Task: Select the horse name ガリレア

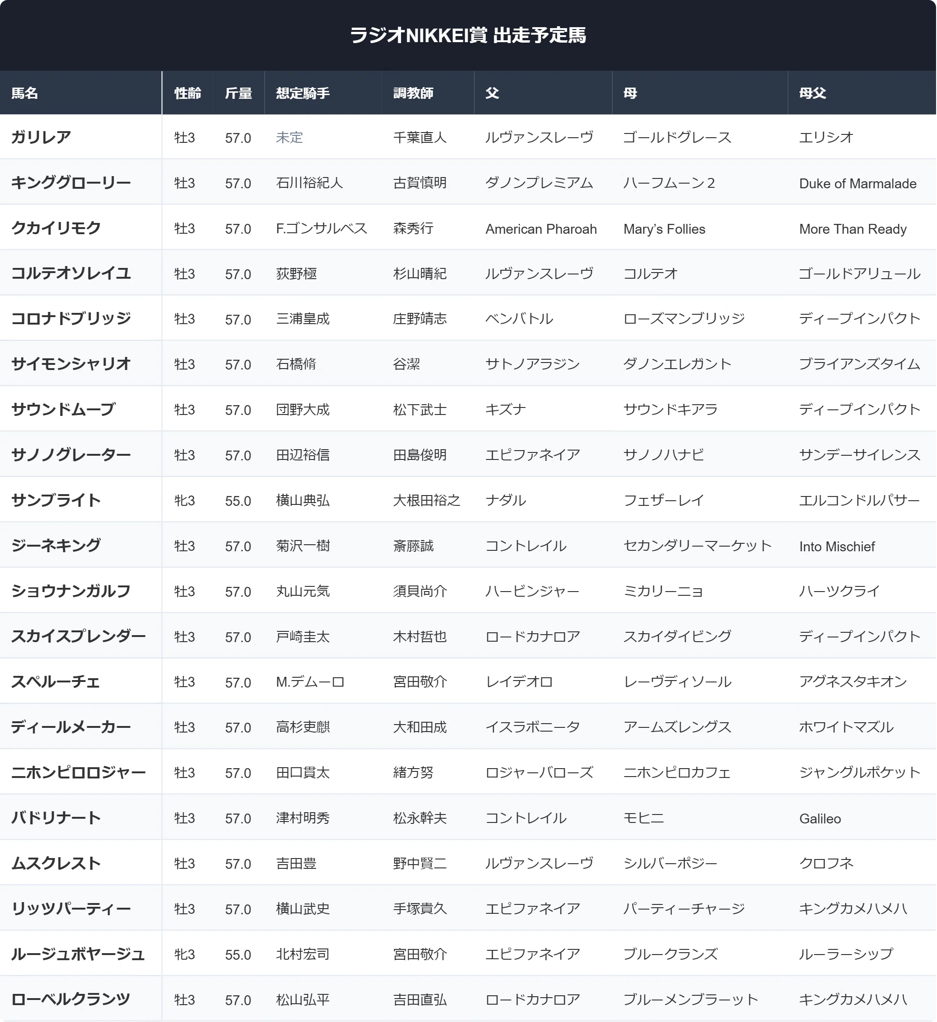Action: pyautogui.click(x=41, y=137)
